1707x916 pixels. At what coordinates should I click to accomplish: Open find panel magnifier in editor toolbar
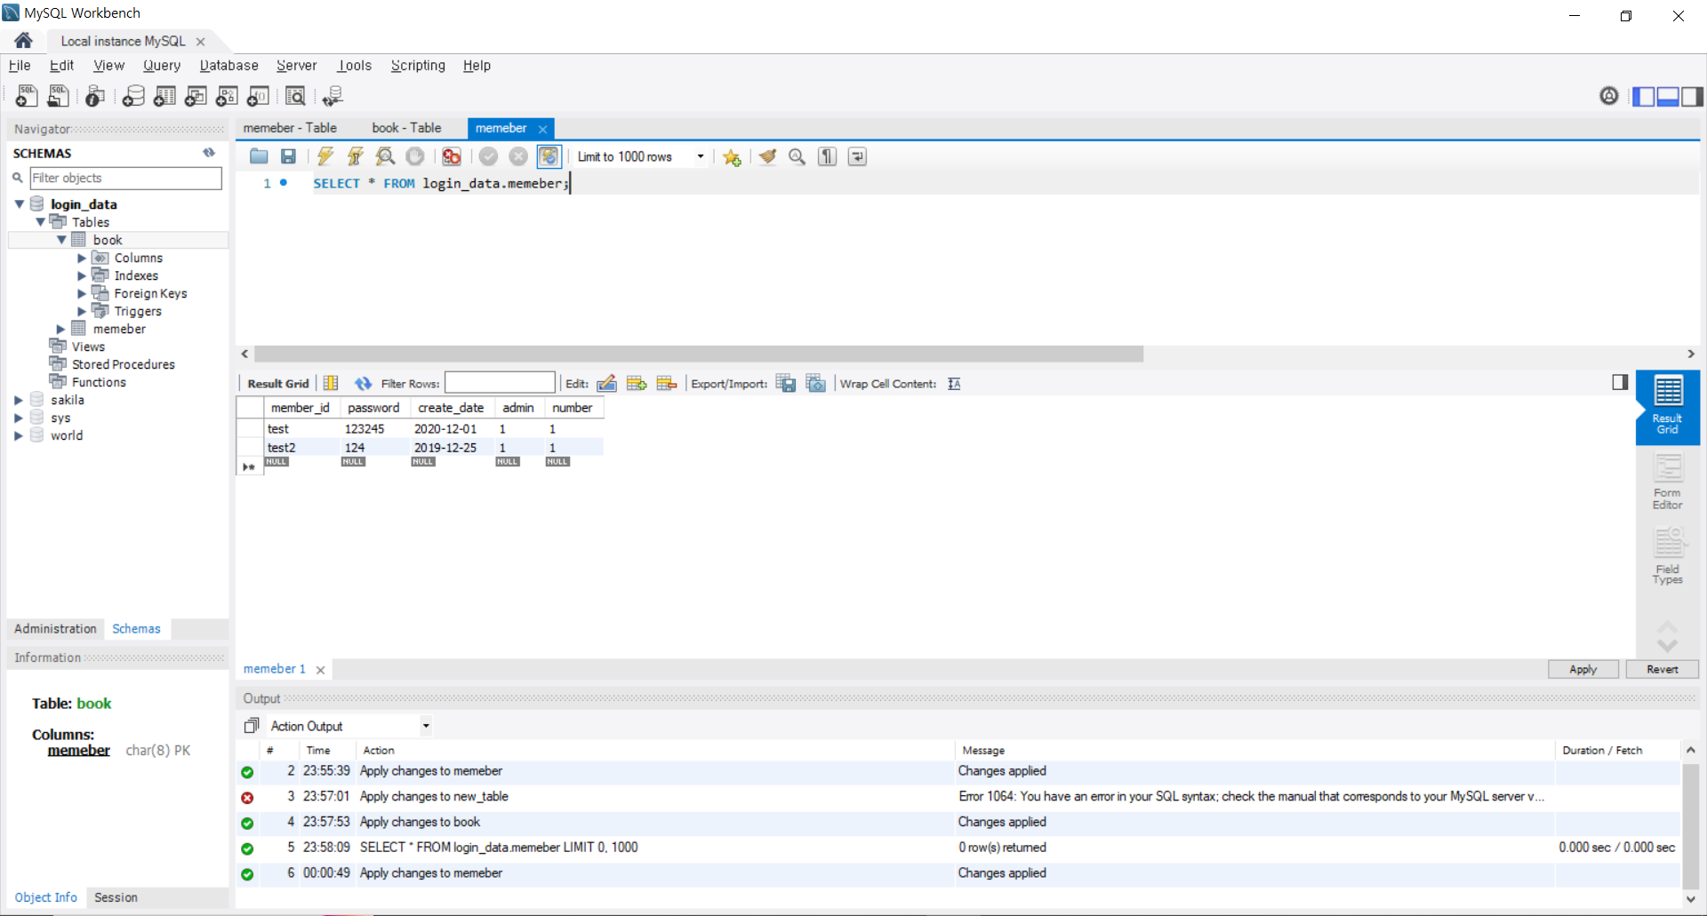click(x=797, y=156)
